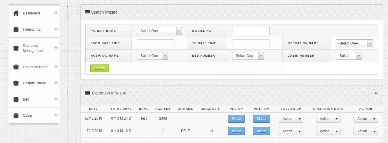This screenshot has width=388, height=143.
Task: Select the radio circle next to Operation Name
Action: [x=56, y=67]
